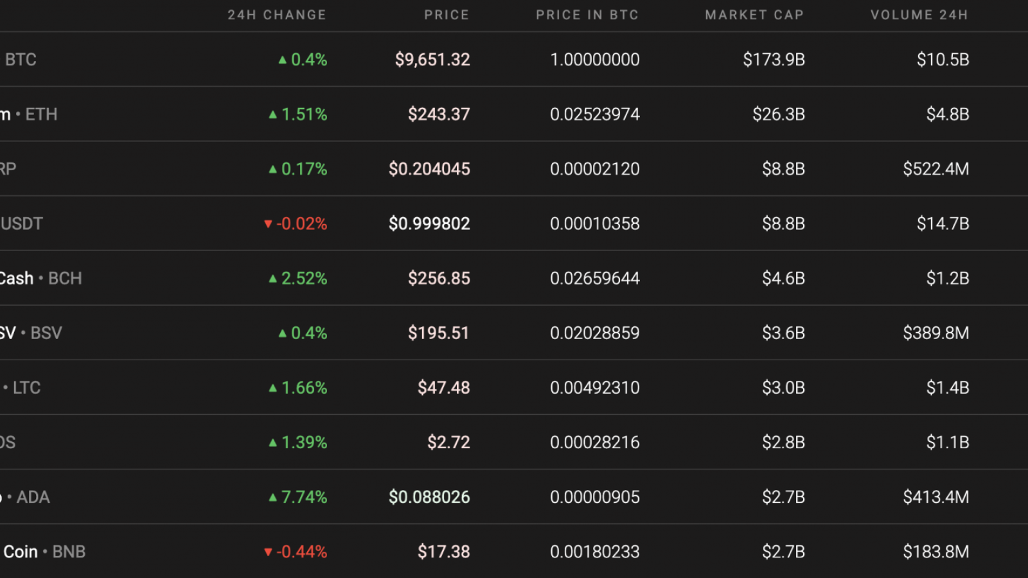Sort by the PRICE column header

pyautogui.click(x=447, y=15)
